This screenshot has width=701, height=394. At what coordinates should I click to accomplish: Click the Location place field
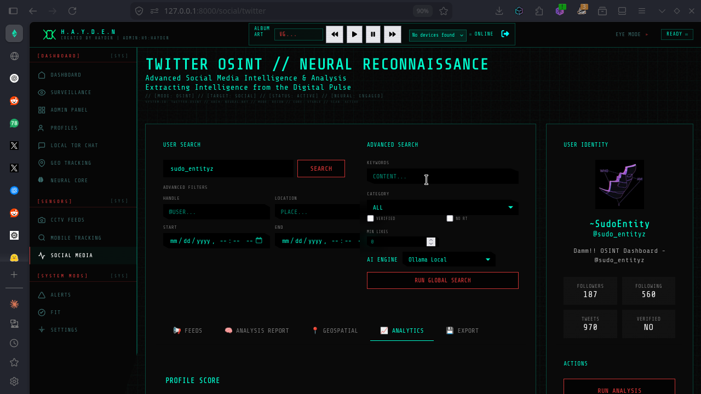(x=318, y=212)
